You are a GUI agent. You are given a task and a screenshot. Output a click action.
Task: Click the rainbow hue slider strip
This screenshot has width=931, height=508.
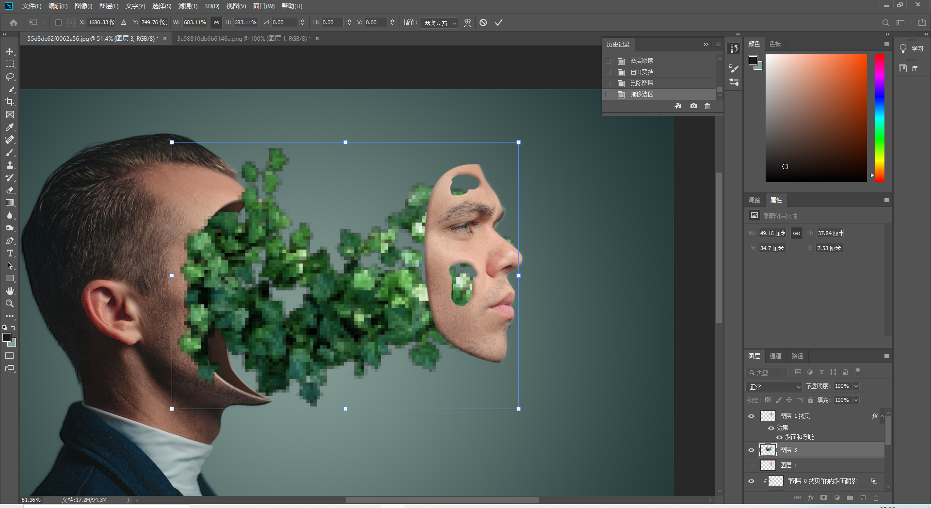point(880,118)
